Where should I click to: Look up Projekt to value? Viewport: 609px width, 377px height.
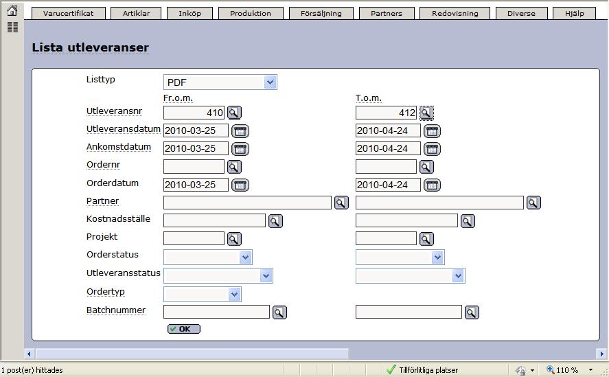426,239
